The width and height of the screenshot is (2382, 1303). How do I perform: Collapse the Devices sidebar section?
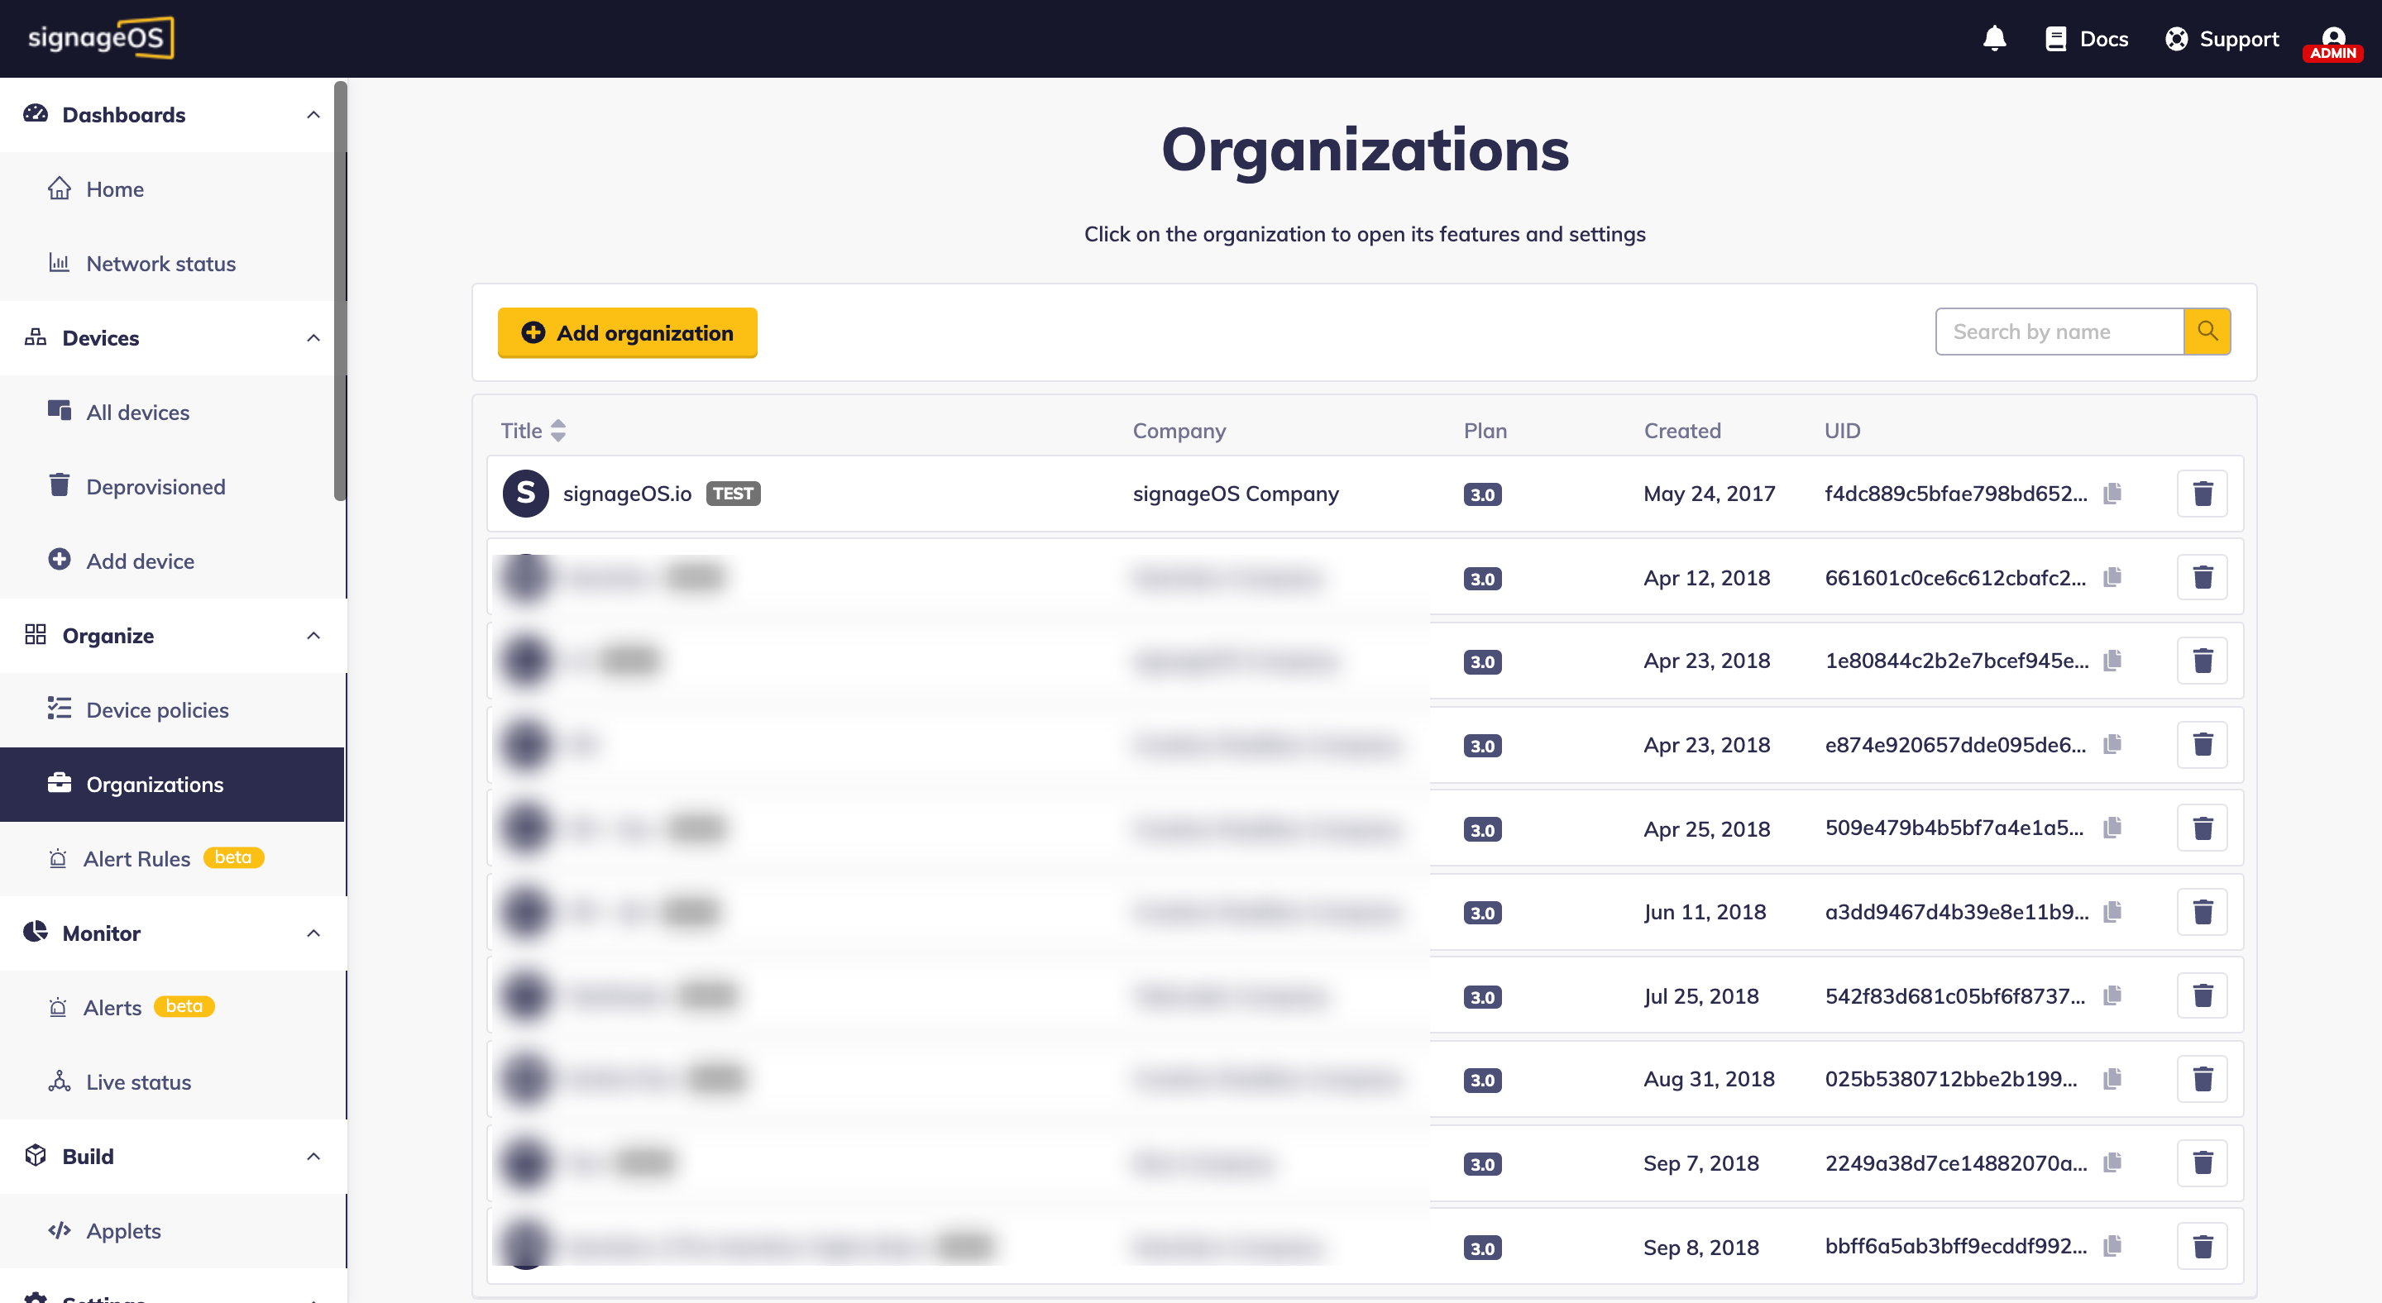[x=313, y=338]
